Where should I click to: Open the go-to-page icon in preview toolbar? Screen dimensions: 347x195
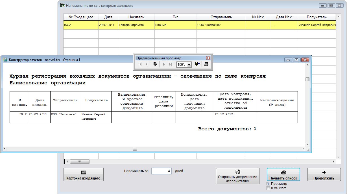(x=155, y=64)
